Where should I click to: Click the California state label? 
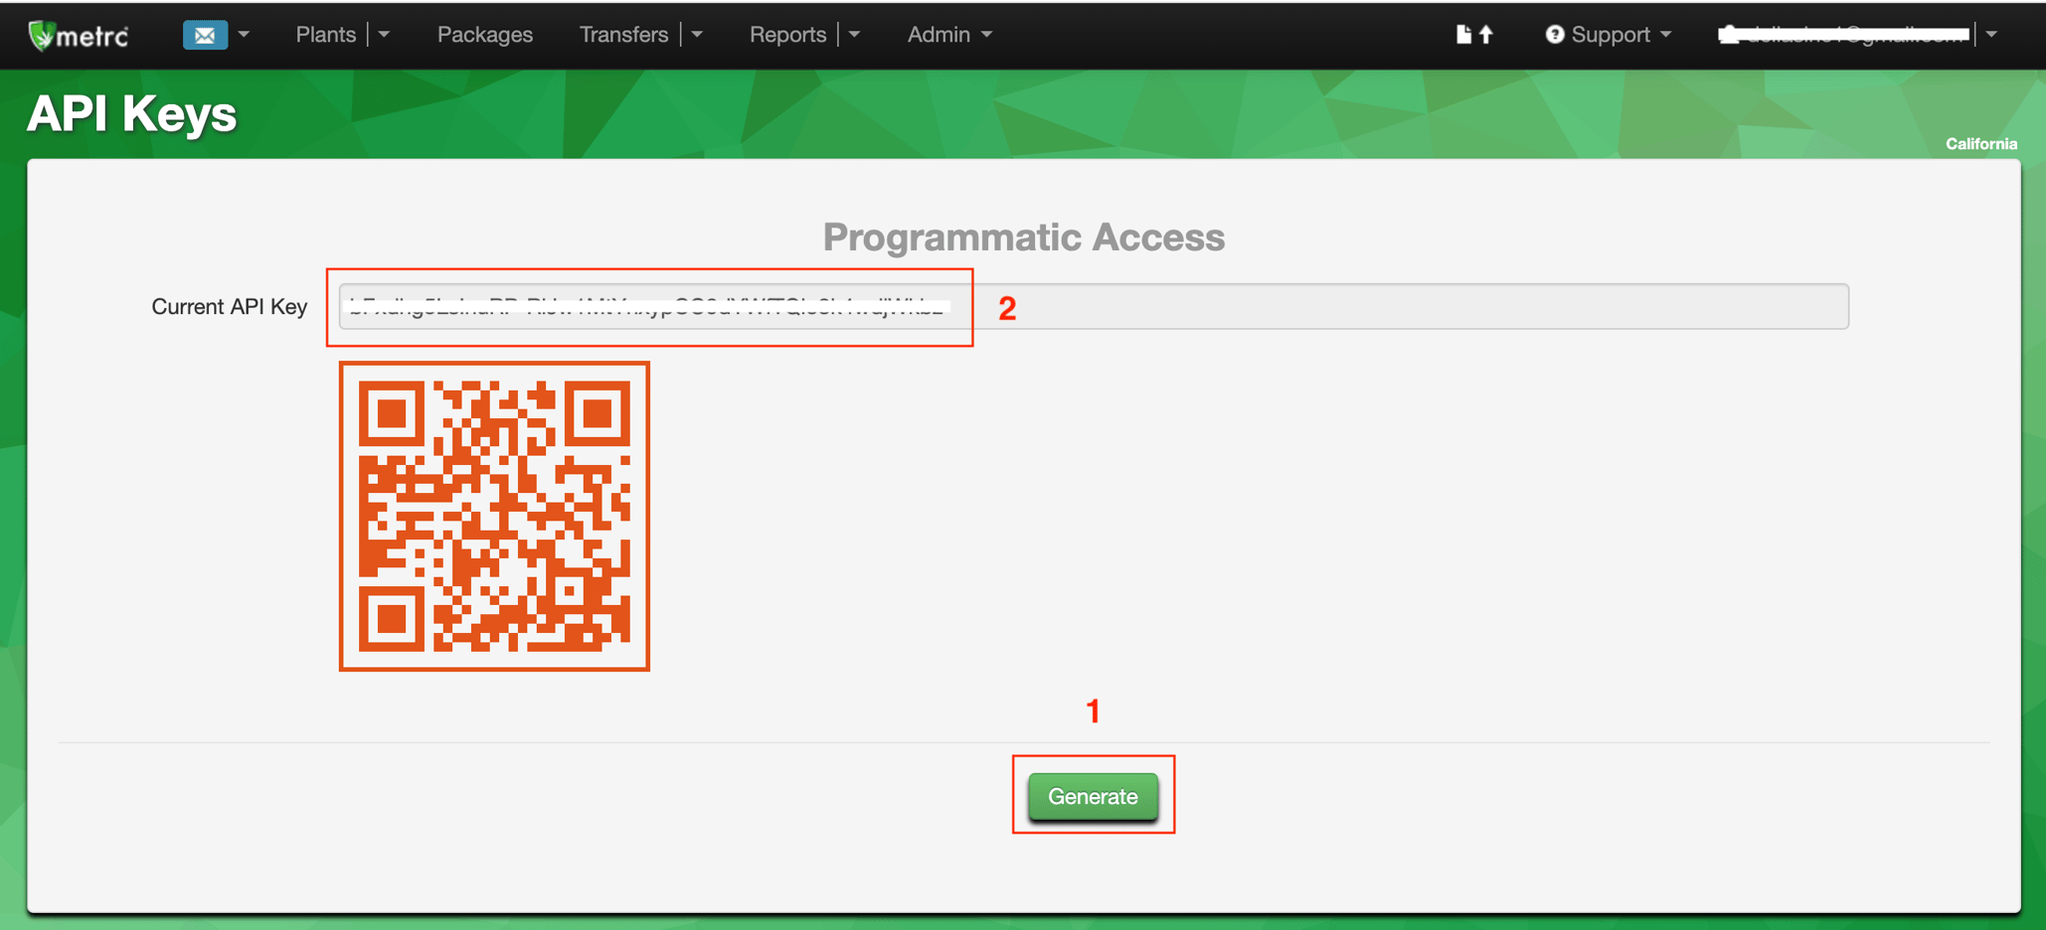[1980, 143]
